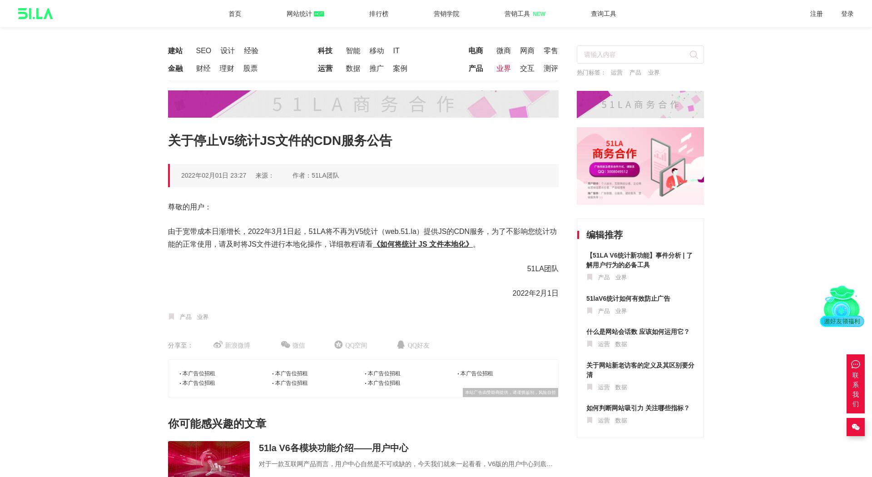Open 51laV6统计如何有效防止广告 article
Viewport: 872px width, 477px height.
pos(628,298)
